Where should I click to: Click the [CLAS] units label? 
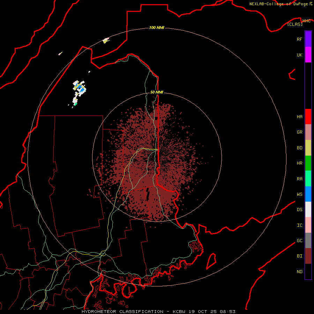295,24
